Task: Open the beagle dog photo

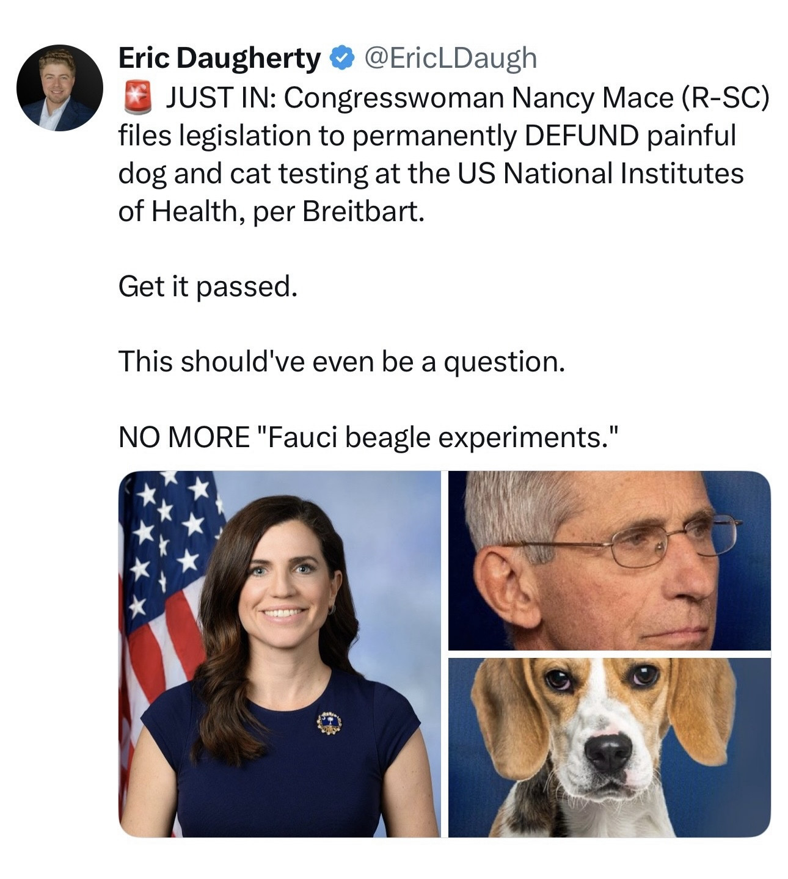Action: tap(609, 747)
